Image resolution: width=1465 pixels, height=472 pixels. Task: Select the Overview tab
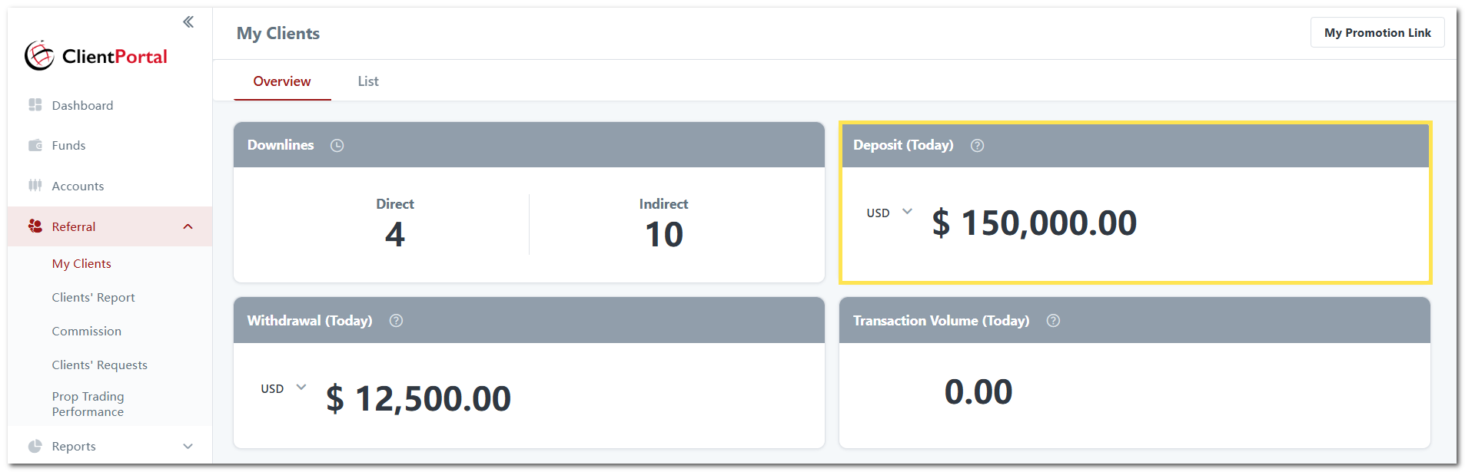[x=282, y=81]
